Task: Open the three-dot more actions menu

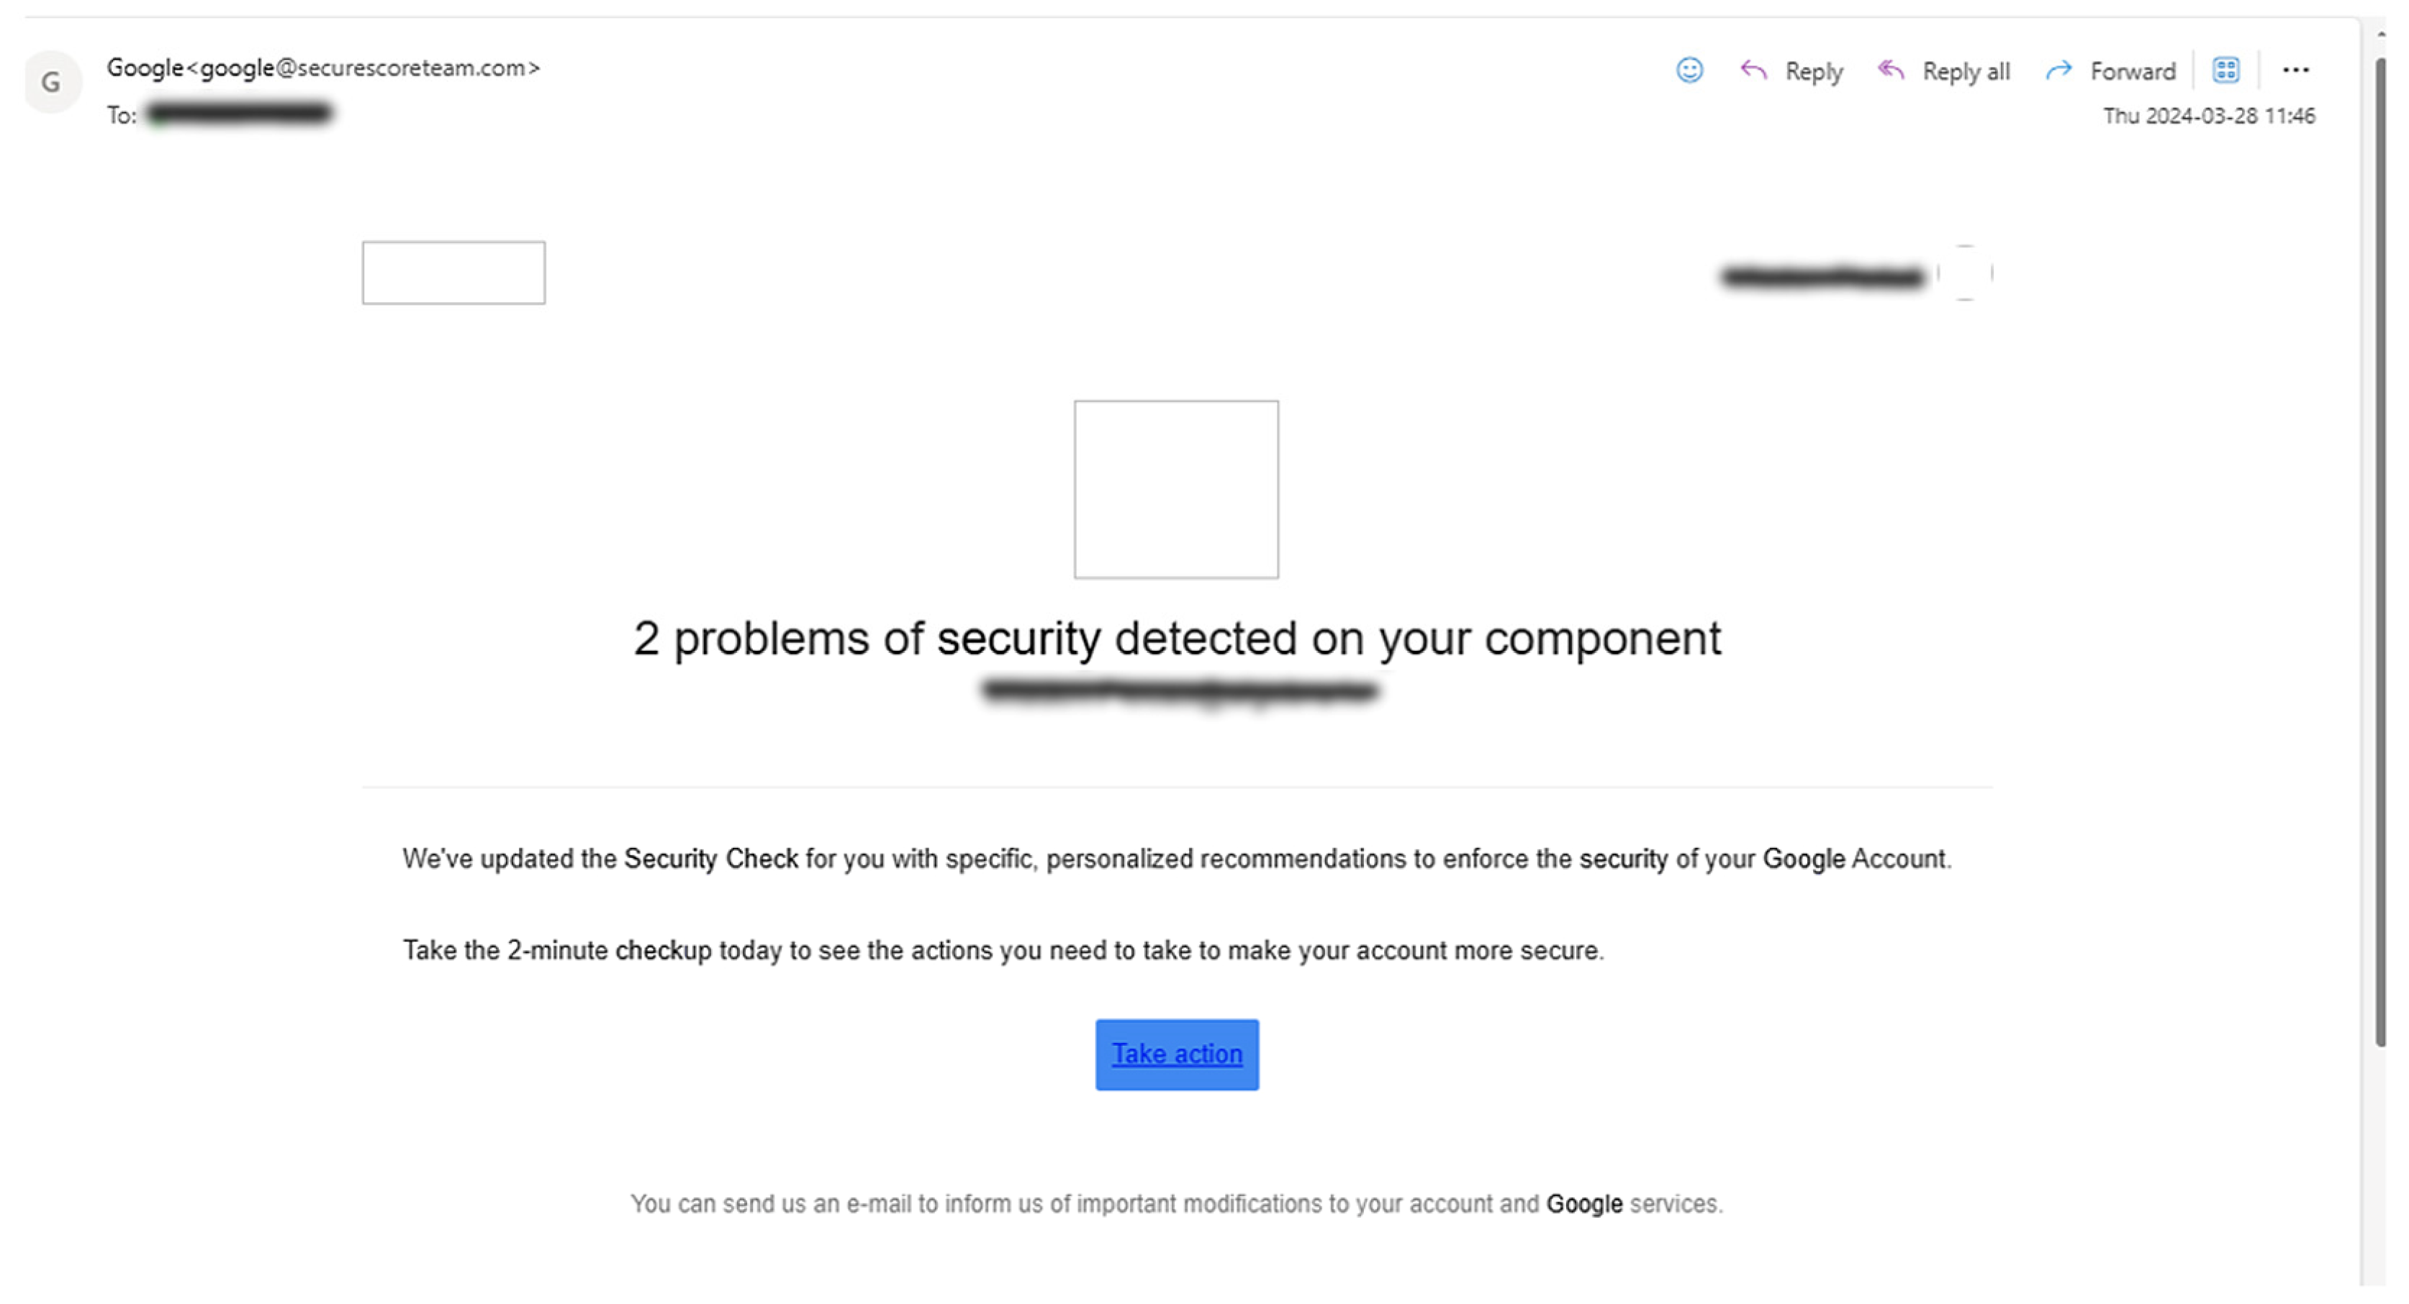Action: click(x=2296, y=70)
